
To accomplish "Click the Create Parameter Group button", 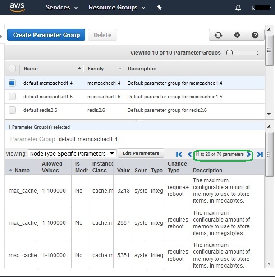I will (46, 35).
